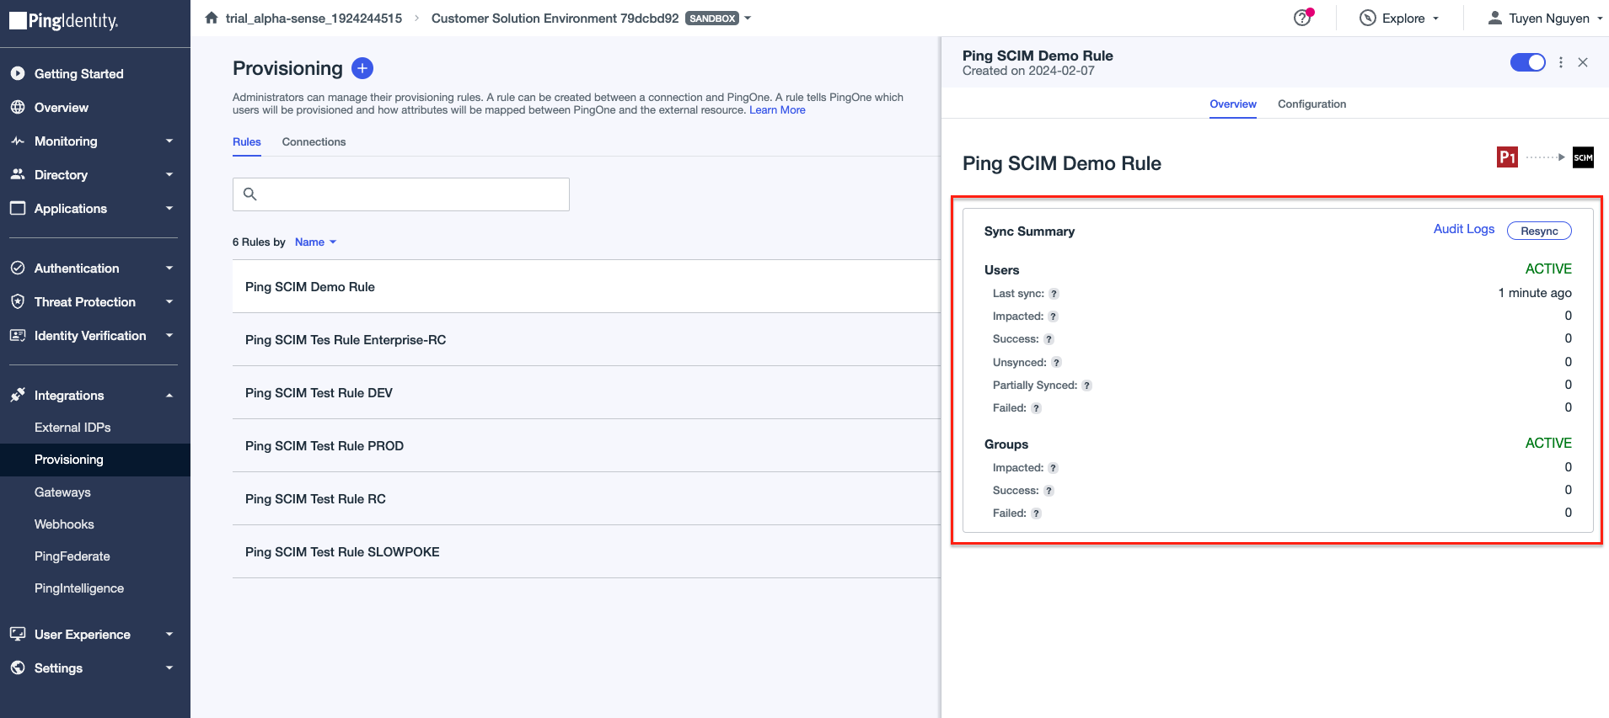Viewport: 1609px width, 718px height.
Task: Show help for Users Unsynced
Action: click(x=1056, y=363)
